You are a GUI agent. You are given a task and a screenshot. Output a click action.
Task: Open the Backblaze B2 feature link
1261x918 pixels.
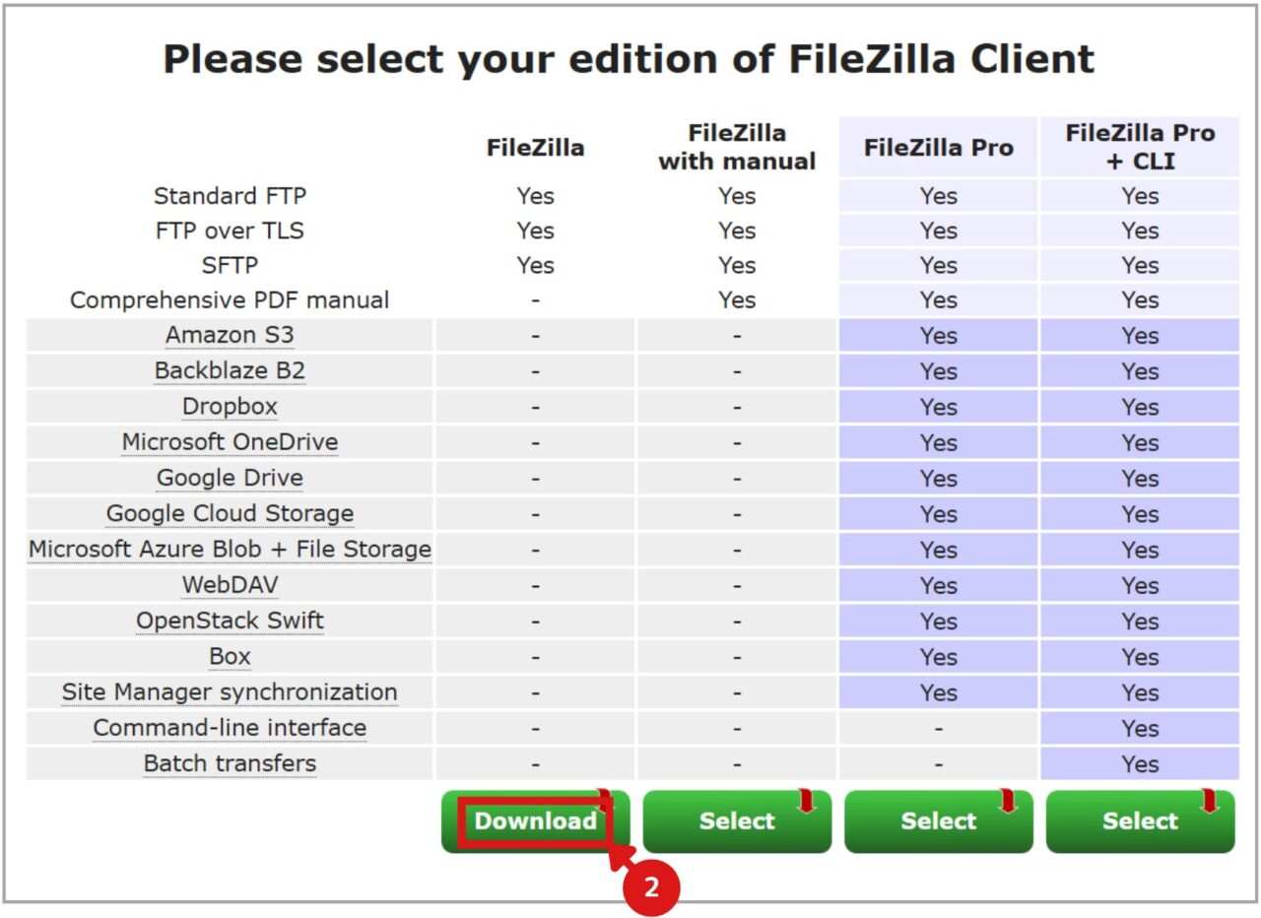[230, 370]
